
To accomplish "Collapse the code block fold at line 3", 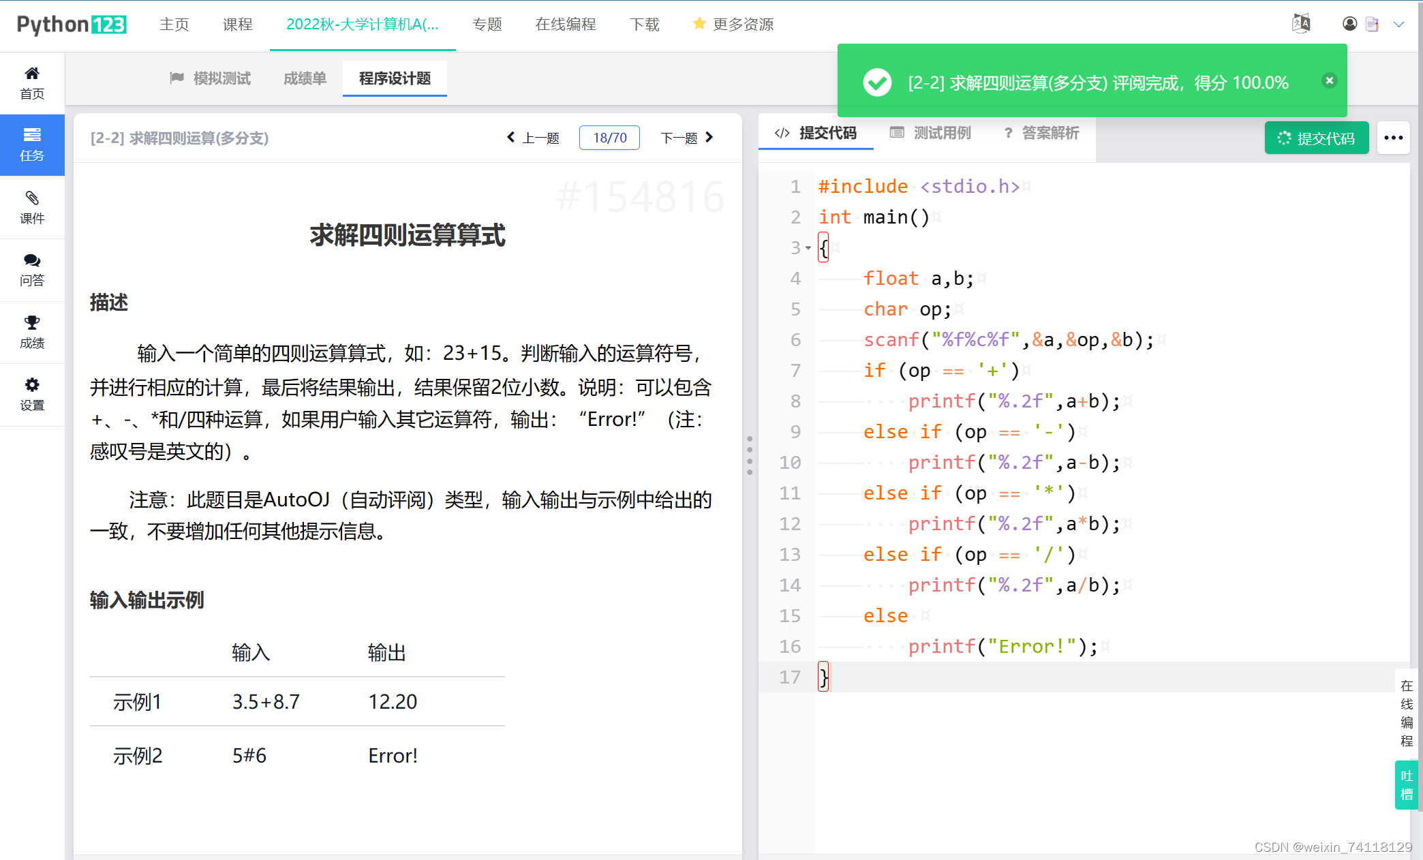I will coord(807,247).
